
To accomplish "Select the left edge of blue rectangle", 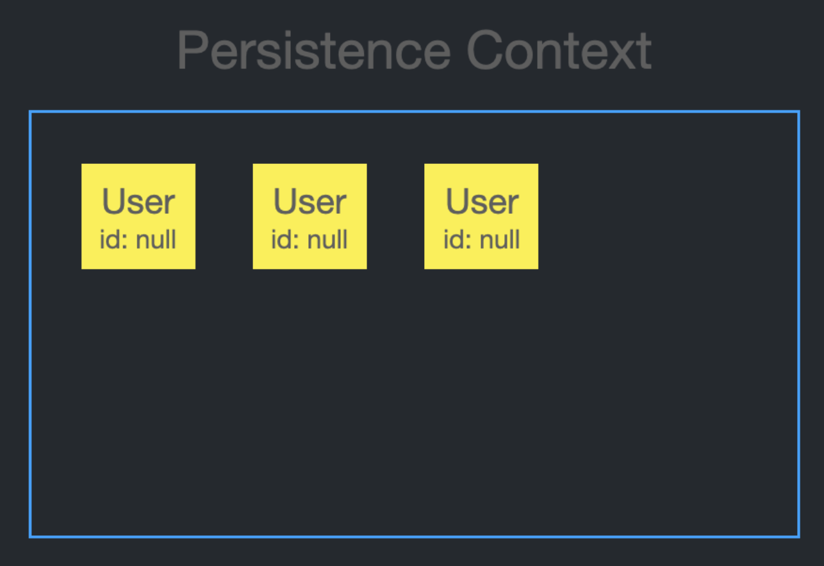I will (30, 324).
